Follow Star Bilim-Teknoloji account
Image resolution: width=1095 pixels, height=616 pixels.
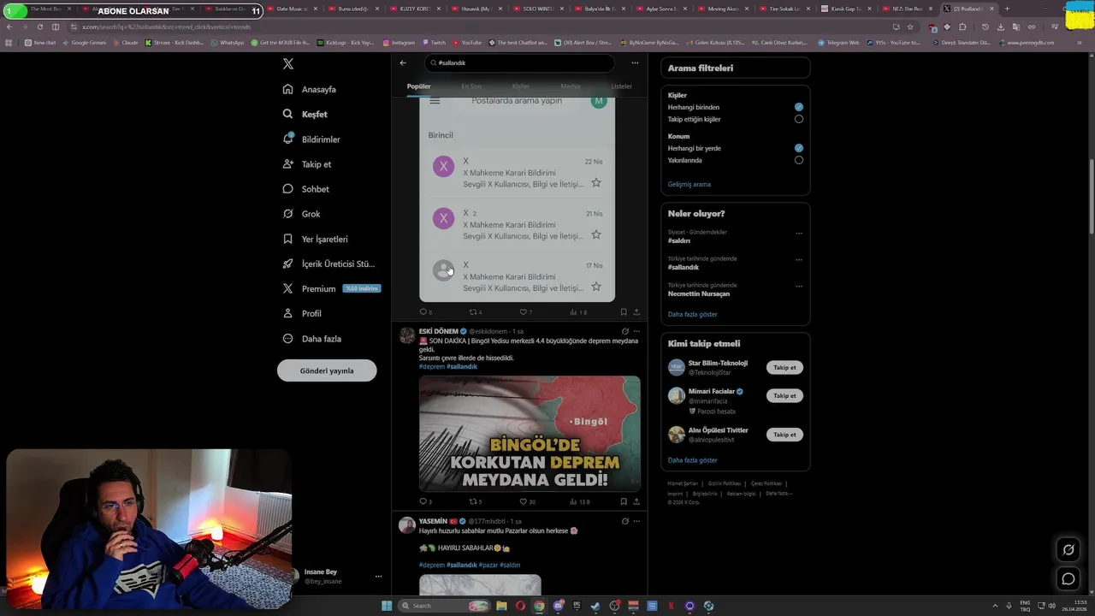(784, 368)
